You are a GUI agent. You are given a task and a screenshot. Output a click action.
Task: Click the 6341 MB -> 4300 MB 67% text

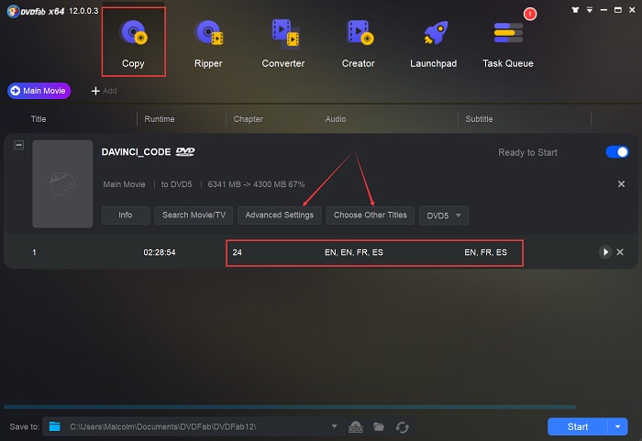(x=256, y=184)
